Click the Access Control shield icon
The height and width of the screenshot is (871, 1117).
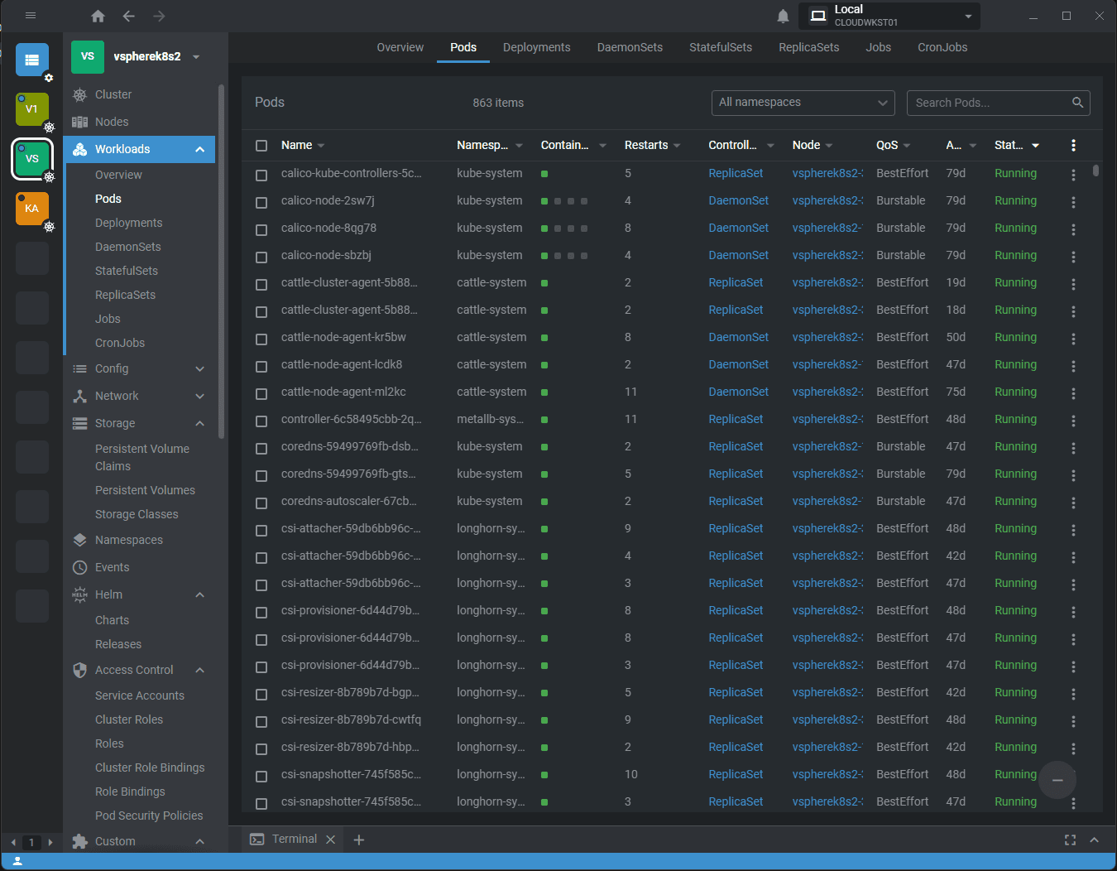click(79, 670)
